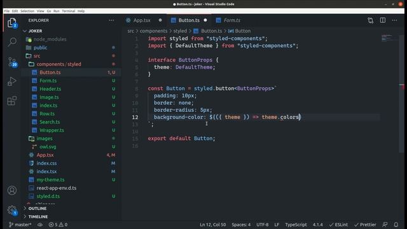The width and height of the screenshot is (407, 229).
Task: Click the editor minimap preview
Action: [389, 38]
